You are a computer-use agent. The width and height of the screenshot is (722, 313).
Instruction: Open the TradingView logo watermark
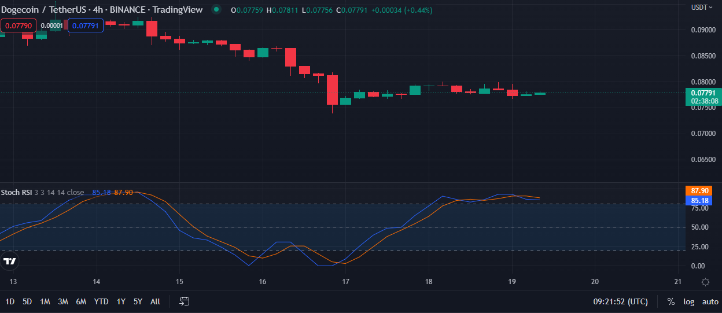pos(9,262)
